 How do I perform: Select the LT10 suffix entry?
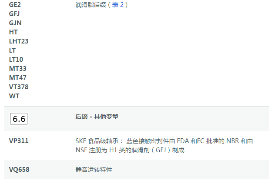16,60
